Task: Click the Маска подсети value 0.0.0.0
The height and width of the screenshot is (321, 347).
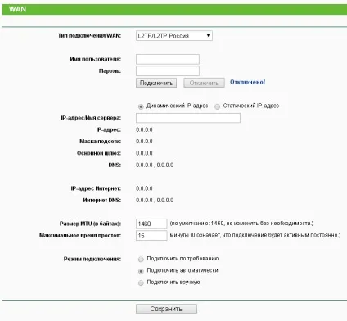Action: [144, 142]
